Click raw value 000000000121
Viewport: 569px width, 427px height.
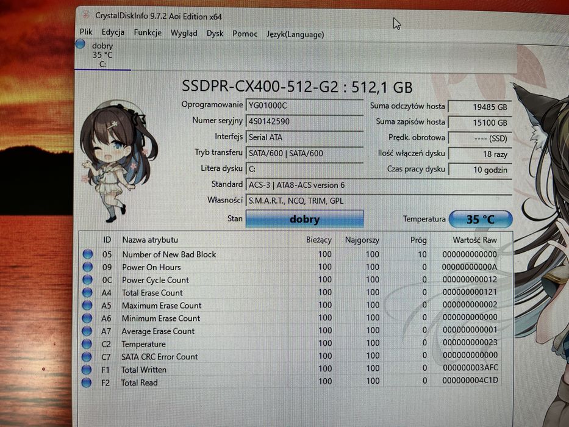coord(470,292)
